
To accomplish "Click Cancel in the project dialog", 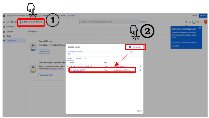I will (139, 111).
